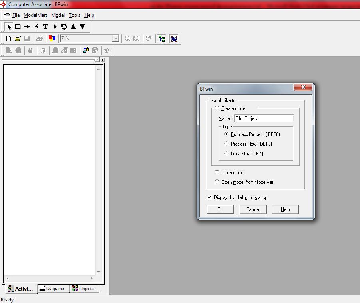Click the zoom magnifier icon

coord(127,39)
